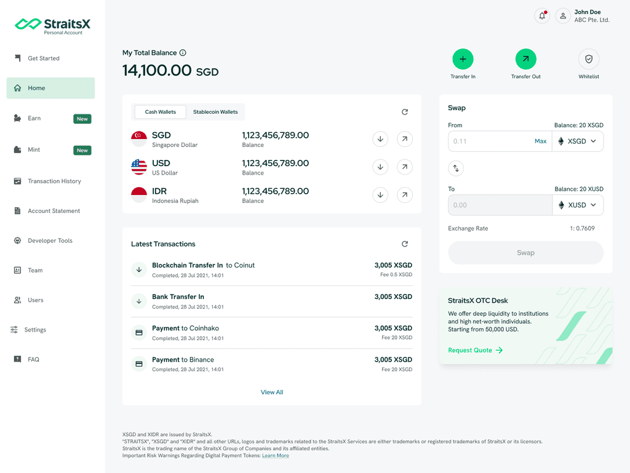Screen dimensions: 630x473
Task: Click the Payment to Coinhako card icon
Action: pyautogui.click(x=139, y=333)
